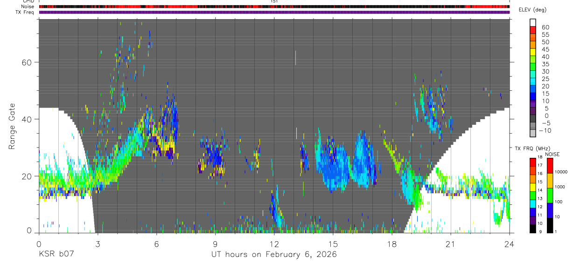Click the purple TX frequency strip bar
The image size is (573, 264).
[x=274, y=12]
